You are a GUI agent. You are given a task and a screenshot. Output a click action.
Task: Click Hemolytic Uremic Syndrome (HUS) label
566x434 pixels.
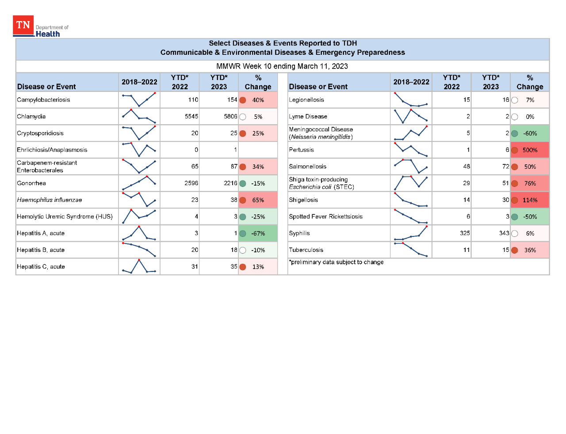[x=65, y=217]
